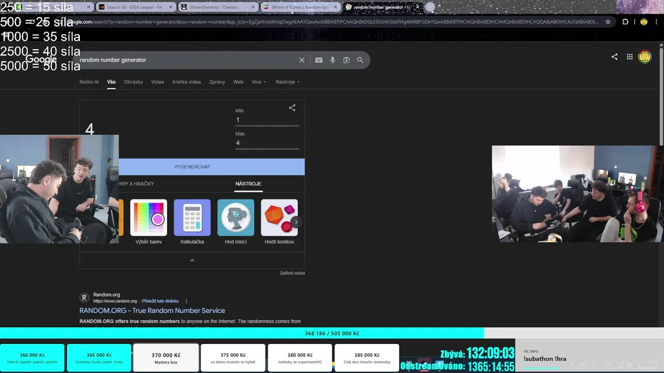Click the generated number 4 result
664x373 pixels.
[x=90, y=130]
